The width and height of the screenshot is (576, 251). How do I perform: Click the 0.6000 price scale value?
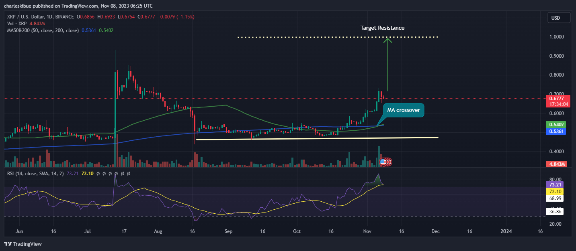pyautogui.click(x=557, y=113)
